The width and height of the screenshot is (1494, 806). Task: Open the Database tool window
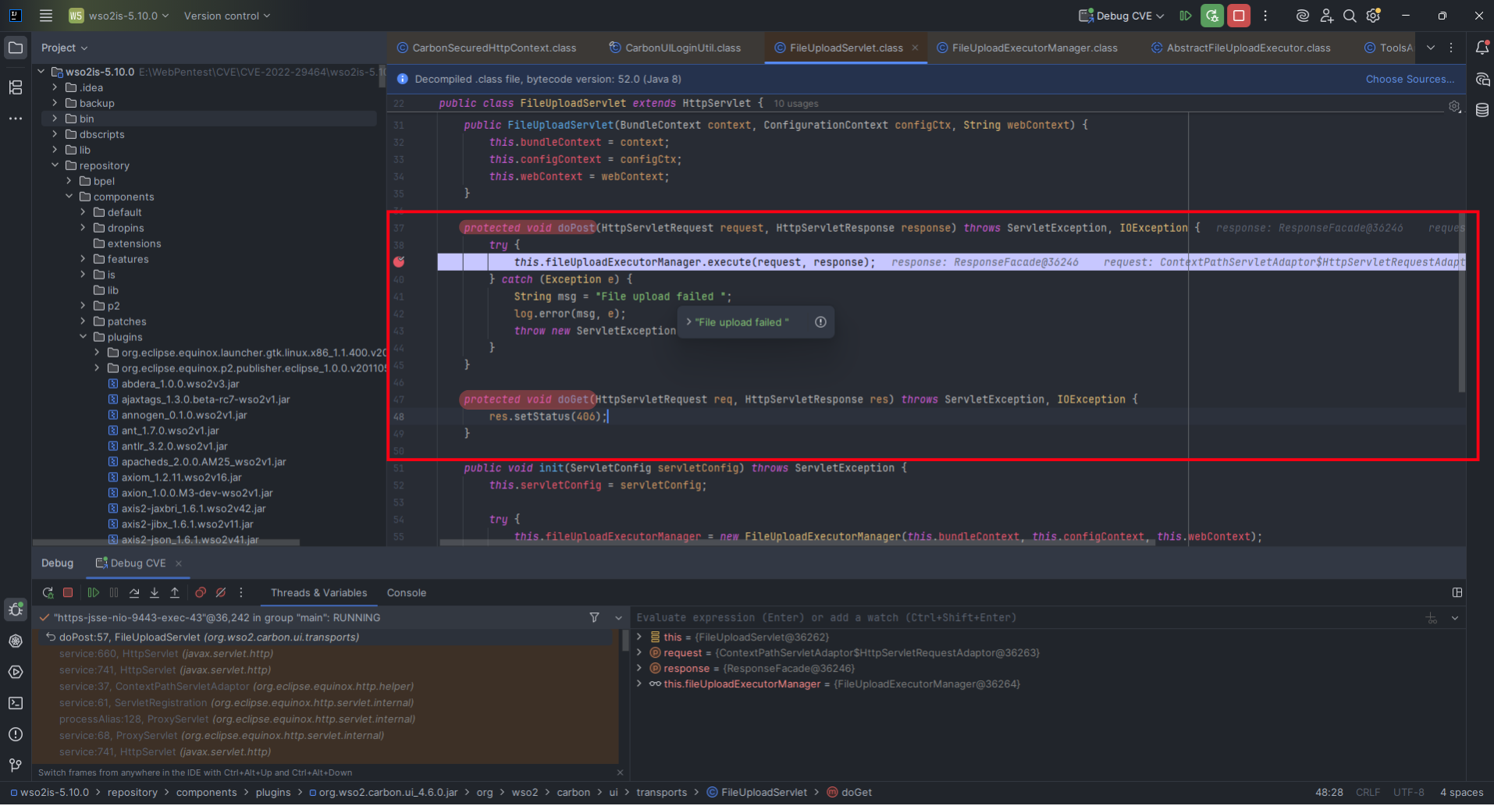point(1482,110)
